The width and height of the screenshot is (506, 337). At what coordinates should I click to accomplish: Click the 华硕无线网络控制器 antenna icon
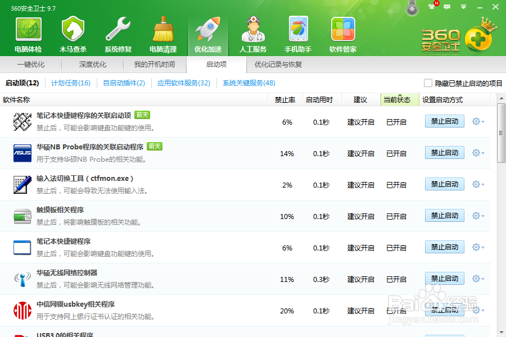tap(22, 279)
